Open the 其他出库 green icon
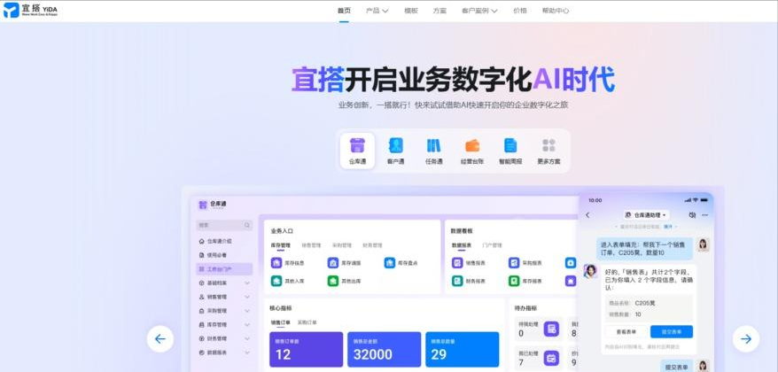 [333, 281]
